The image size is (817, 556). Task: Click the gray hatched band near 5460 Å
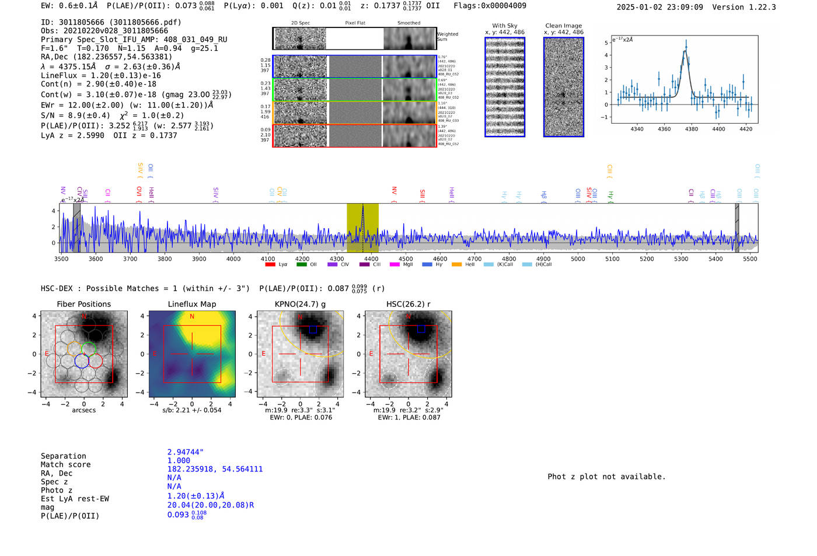(x=737, y=228)
